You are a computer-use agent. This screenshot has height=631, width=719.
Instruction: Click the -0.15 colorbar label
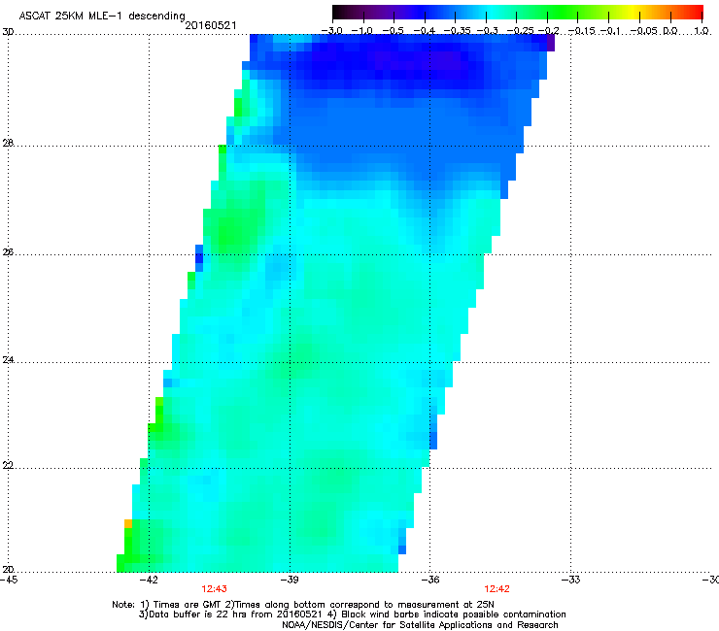[x=582, y=31]
